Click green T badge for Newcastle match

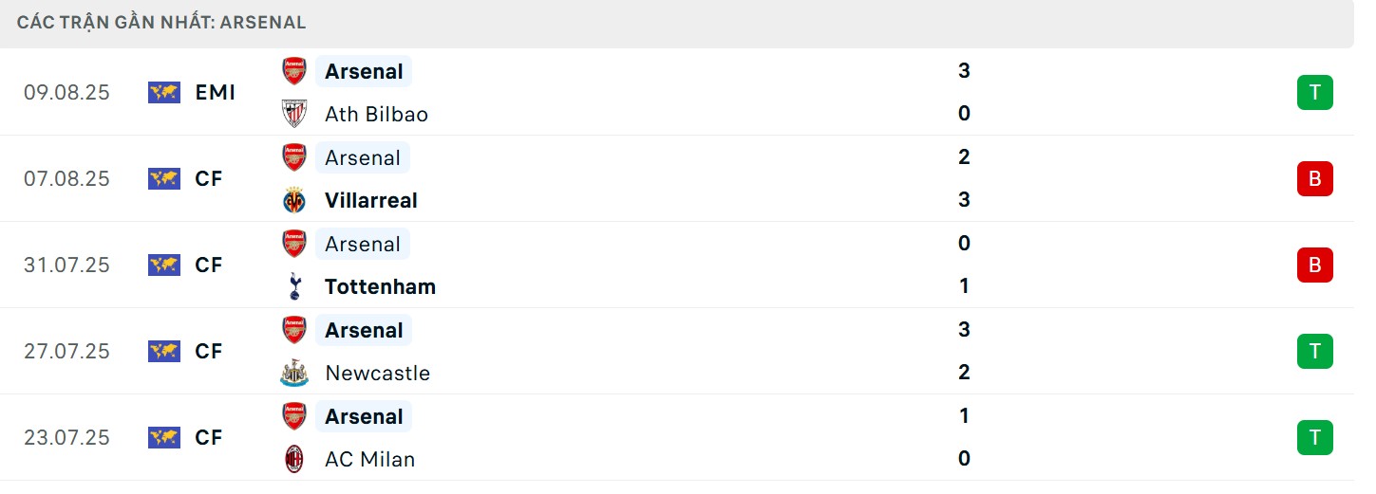(x=1315, y=351)
